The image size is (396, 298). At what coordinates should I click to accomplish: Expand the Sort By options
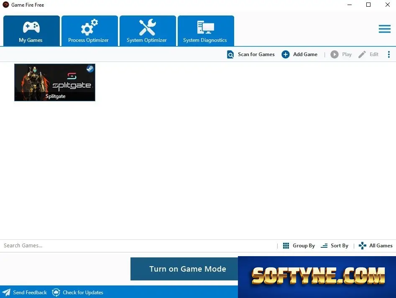[x=335, y=246]
